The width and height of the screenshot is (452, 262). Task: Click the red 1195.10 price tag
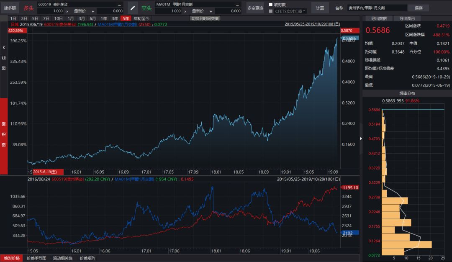click(x=350, y=188)
